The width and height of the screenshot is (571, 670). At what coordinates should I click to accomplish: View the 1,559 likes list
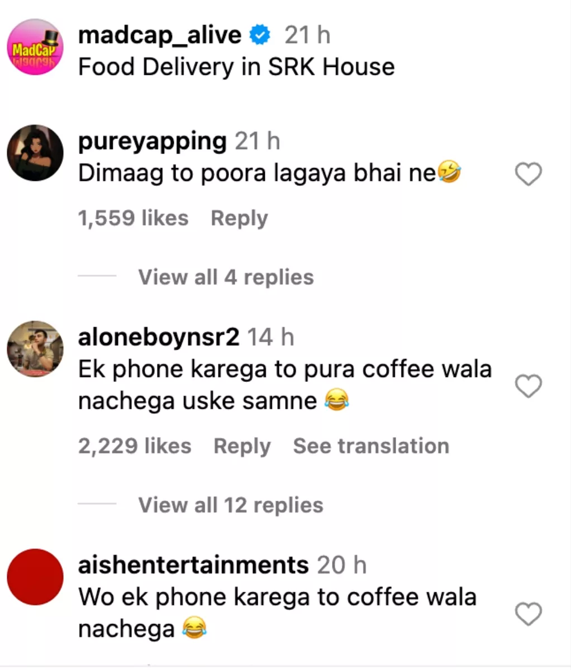coord(133,218)
